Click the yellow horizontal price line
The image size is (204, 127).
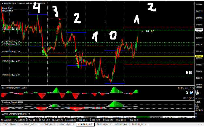point(98,56)
